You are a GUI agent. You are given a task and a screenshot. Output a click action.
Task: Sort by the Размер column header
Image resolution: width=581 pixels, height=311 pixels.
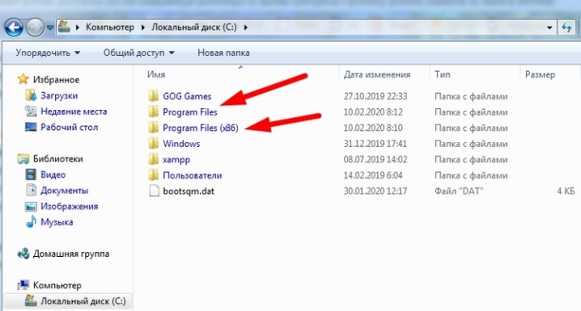[x=540, y=74]
